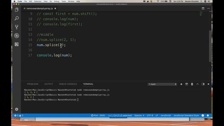Change indentation via Spaces: 4

pos(139,115)
